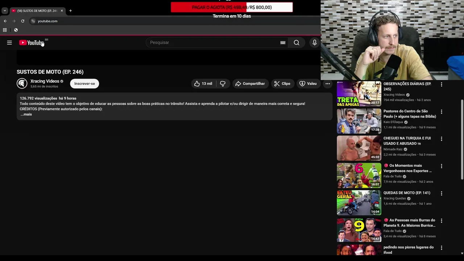Open options menu for QUEDAS DE MOTO video
This screenshot has width=464, height=261.
[441, 193]
